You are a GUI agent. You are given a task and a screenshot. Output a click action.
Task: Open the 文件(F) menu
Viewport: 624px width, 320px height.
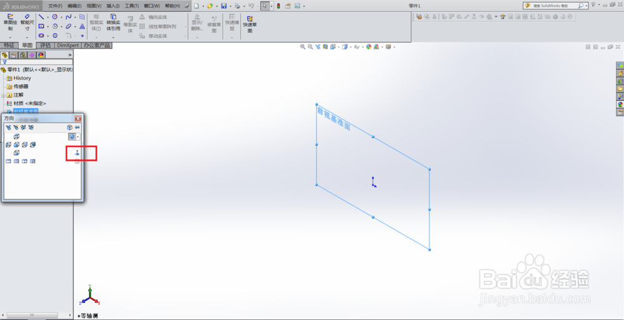[56, 6]
